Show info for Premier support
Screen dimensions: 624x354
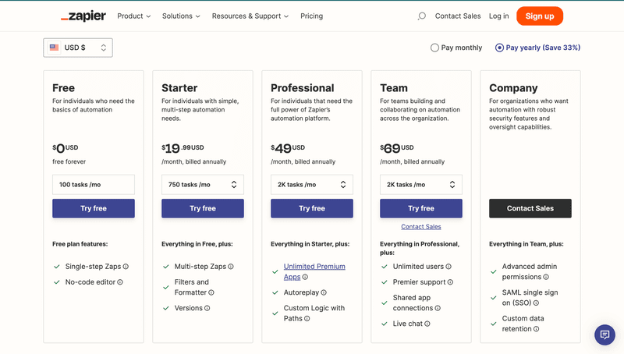pyautogui.click(x=451, y=282)
